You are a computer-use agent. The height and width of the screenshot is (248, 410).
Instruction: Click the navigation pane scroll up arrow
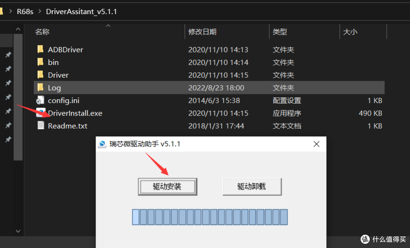18,29
